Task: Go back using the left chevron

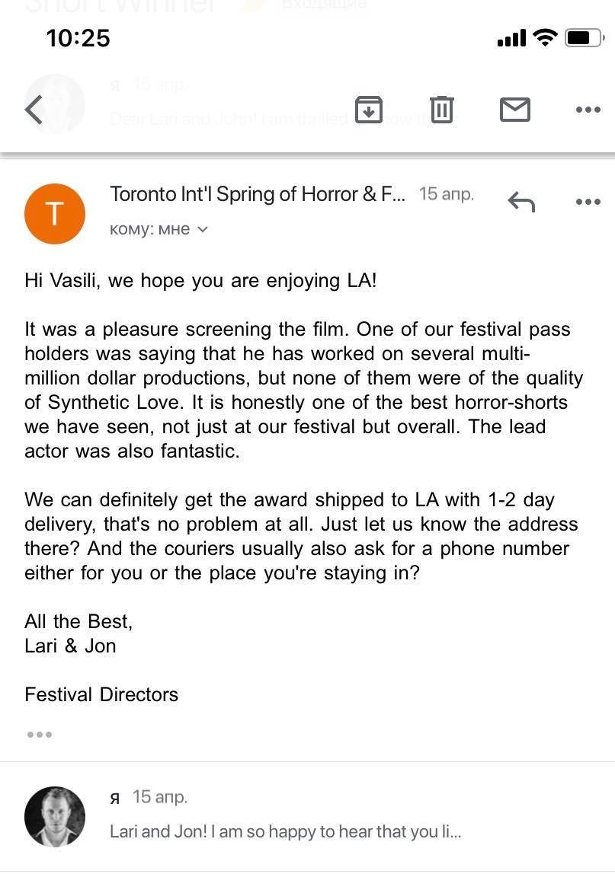Action: pos(34,110)
